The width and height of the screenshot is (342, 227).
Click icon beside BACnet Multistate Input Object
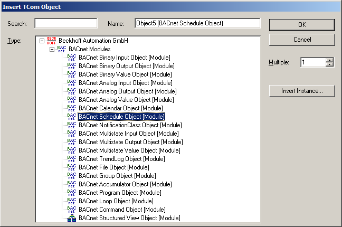tap(72, 134)
